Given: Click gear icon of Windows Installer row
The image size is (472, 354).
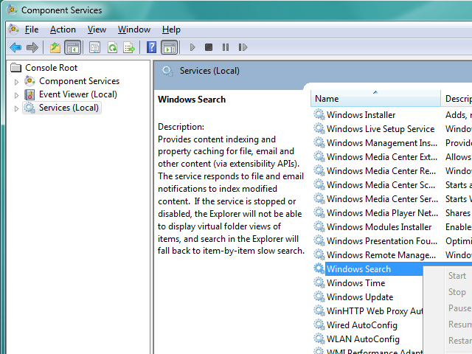Looking at the screenshot, I should pyautogui.click(x=319, y=115).
